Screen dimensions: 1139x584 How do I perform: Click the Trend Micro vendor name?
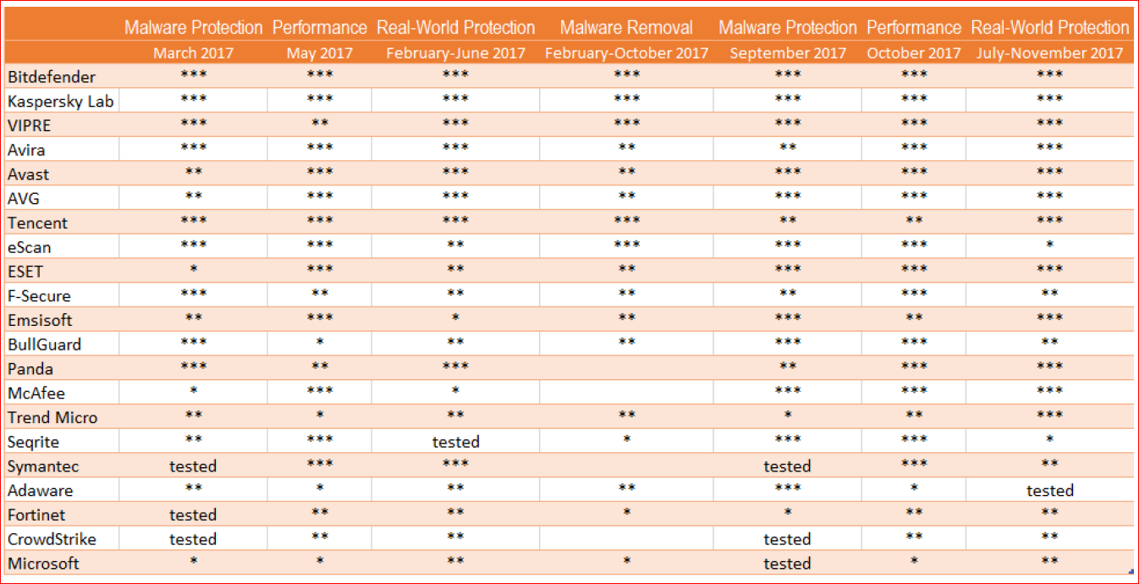pyautogui.click(x=52, y=417)
